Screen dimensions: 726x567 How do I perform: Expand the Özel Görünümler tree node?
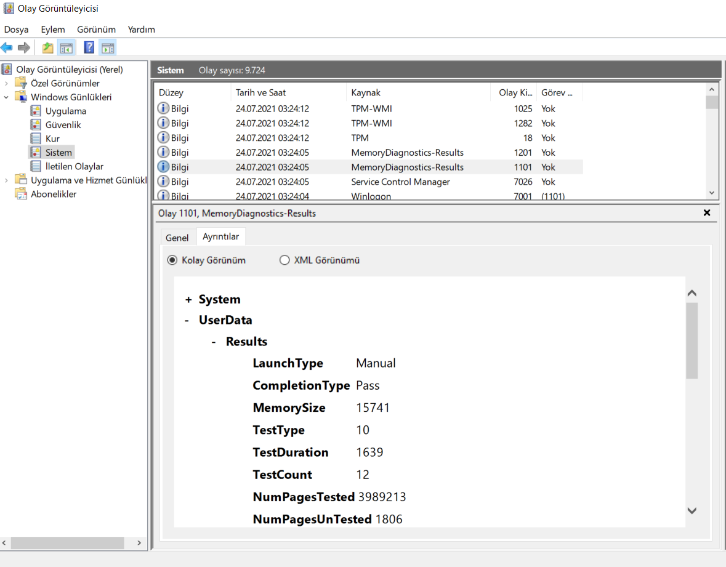click(x=7, y=83)
